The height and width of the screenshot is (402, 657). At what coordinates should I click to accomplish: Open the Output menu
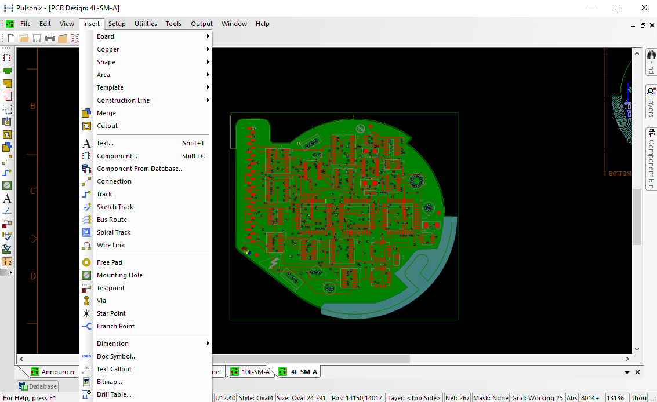click(x=202, y=24)
